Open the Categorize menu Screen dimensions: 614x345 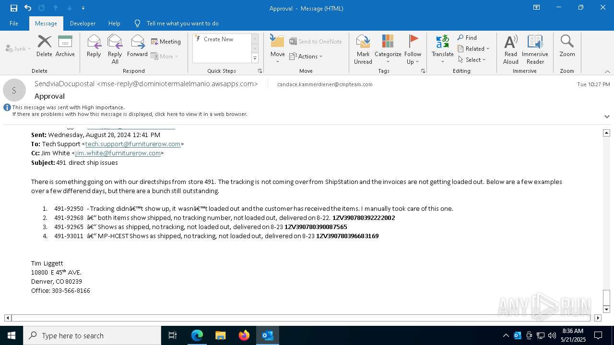[x=388, y=49]
